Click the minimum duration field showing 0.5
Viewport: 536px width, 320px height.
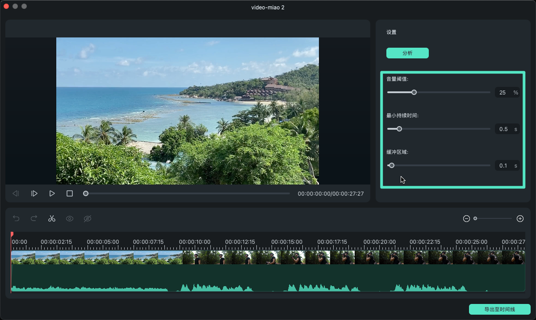pyautogui.click(x=503, y=129)
